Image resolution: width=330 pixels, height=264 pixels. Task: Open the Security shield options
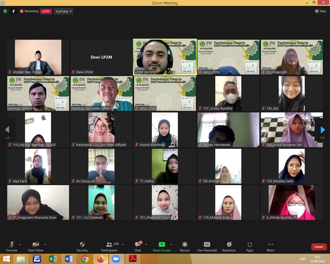point(82,246)
